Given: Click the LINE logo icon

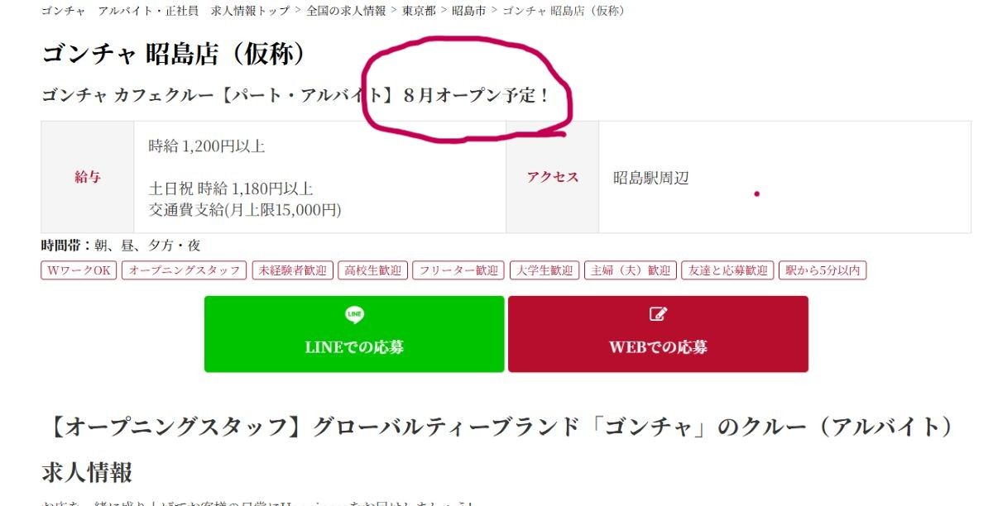Looking at the screenshot, I should pyautogui.click(x=354, y=314).
